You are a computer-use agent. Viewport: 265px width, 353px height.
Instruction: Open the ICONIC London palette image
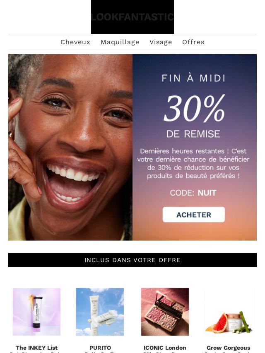coord(165,312)
